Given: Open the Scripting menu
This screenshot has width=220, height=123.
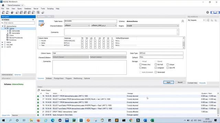Looking at the screenshot, I should tap(50, 9).
